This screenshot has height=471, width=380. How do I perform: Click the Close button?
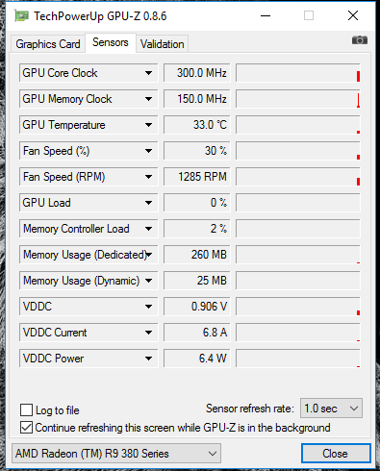point(336,454)
